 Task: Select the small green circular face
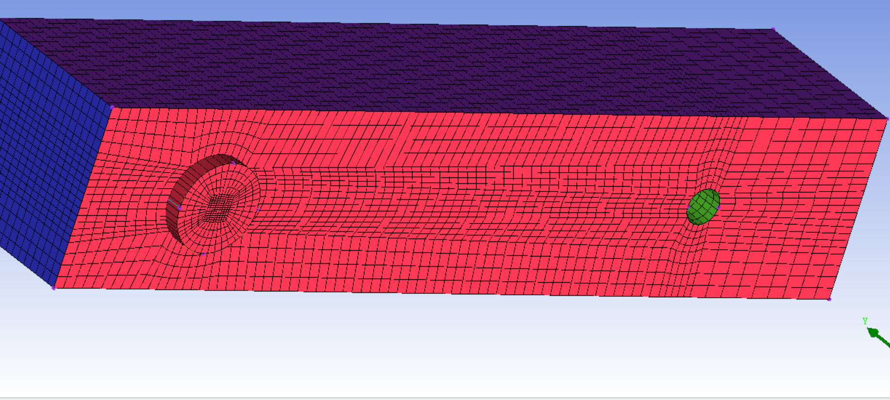coord(703,207)
